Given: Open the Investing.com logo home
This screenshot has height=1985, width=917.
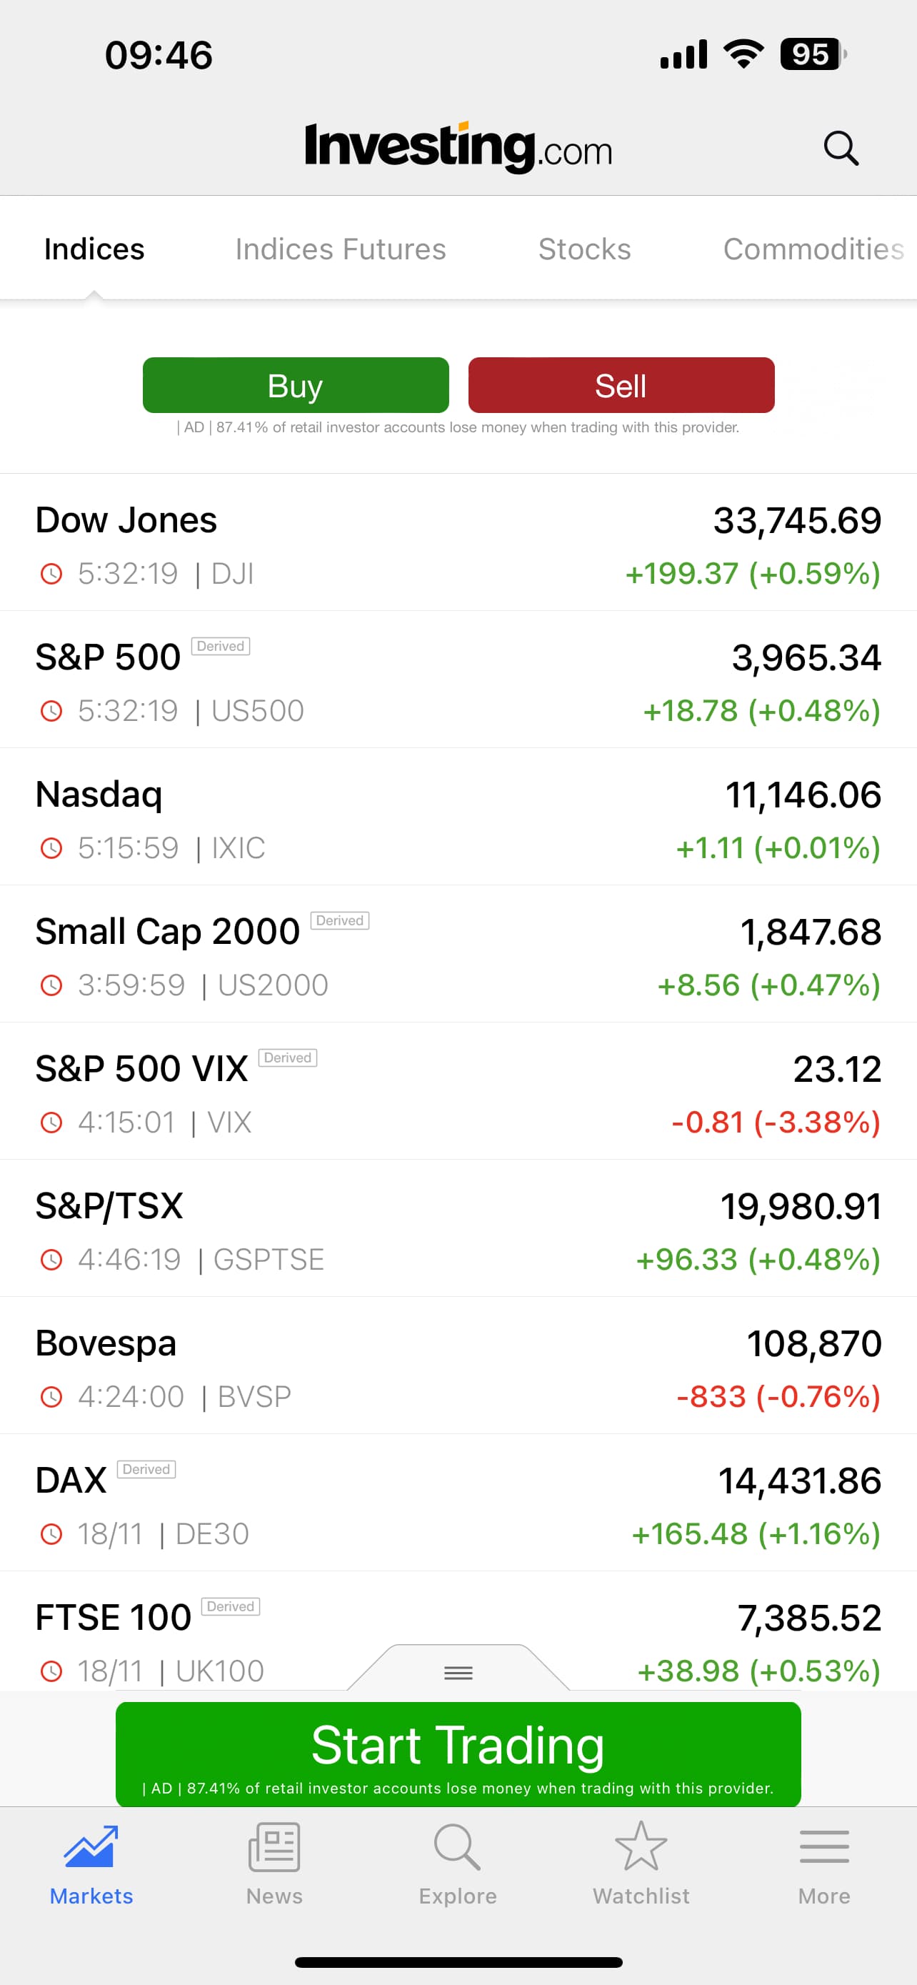Looking at the screenshot, I should (x=458, y=146).
